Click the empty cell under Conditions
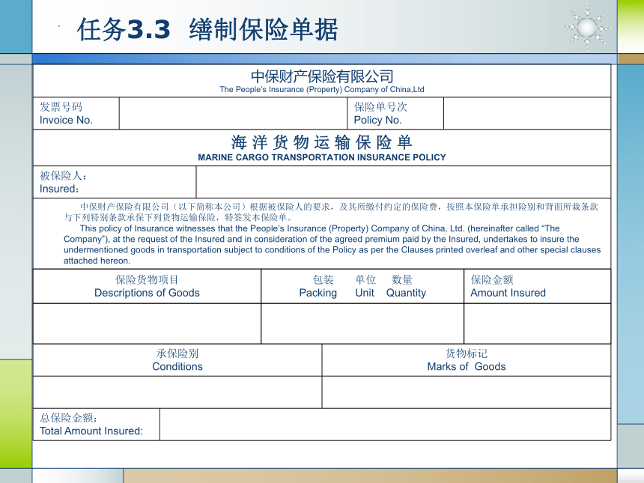This screenshot has width=644, height=483. pos(177,392)
